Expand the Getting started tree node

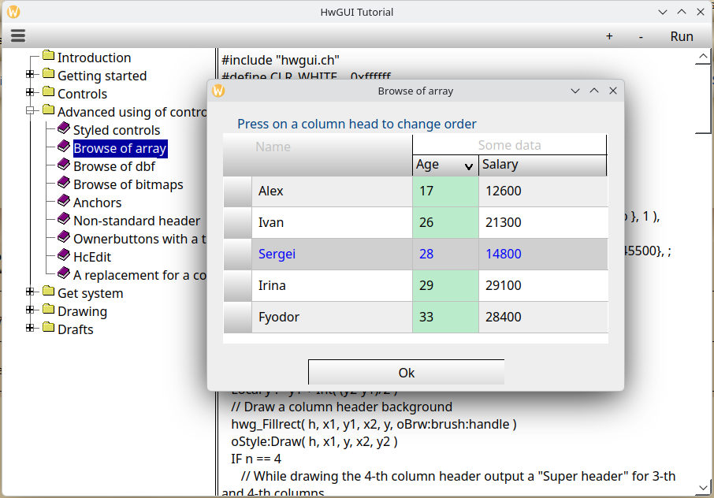tap(31, 75)
